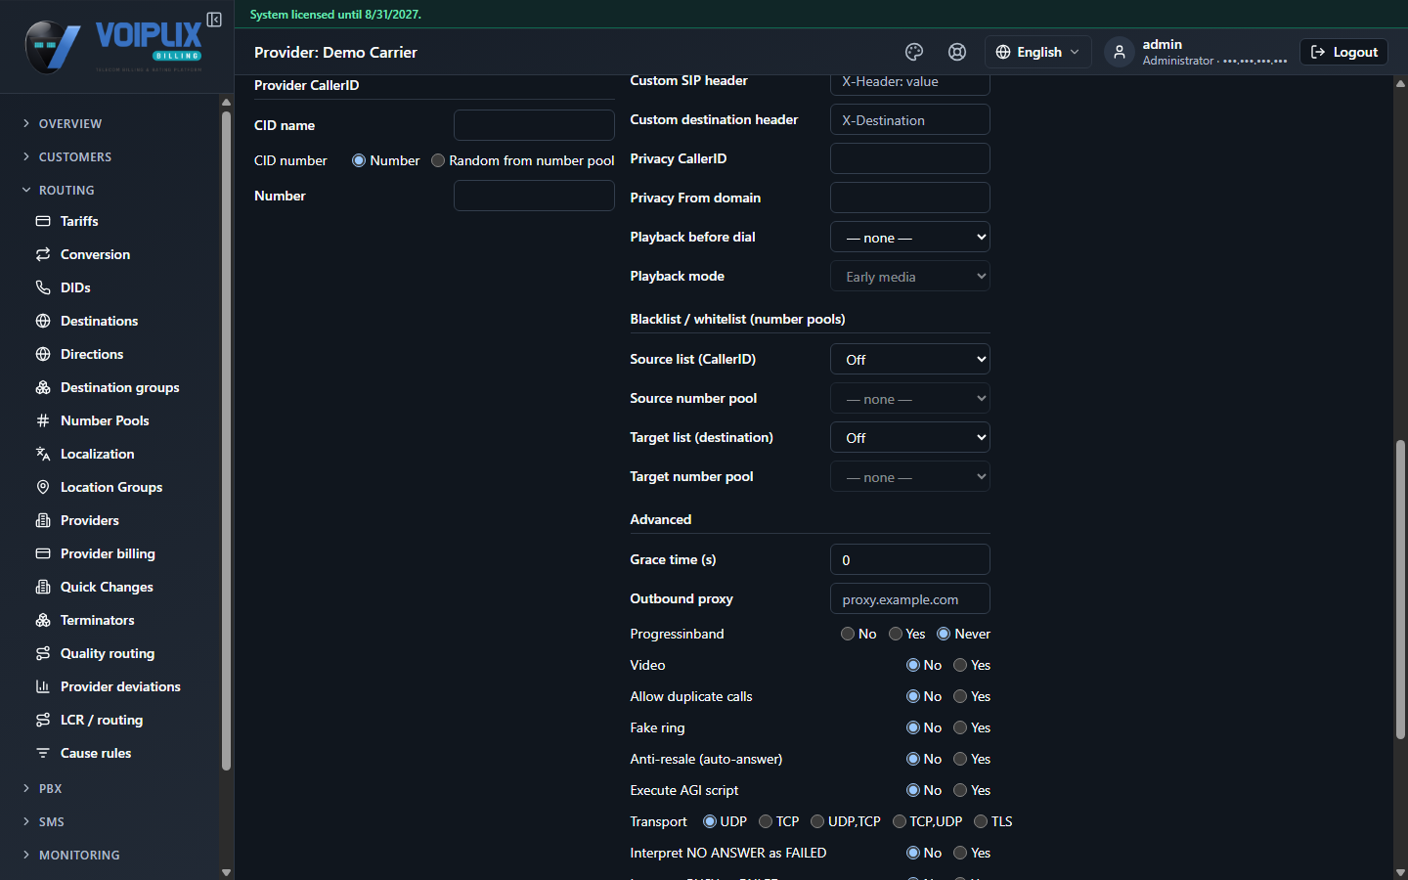
Task: Click the Quality routing icon
Action: [43, 653]
